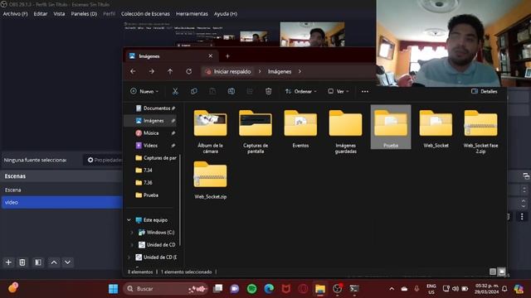Open Vista menu in OBS
This screenshot has height=298, width=531.
click(x=59, y=14)
